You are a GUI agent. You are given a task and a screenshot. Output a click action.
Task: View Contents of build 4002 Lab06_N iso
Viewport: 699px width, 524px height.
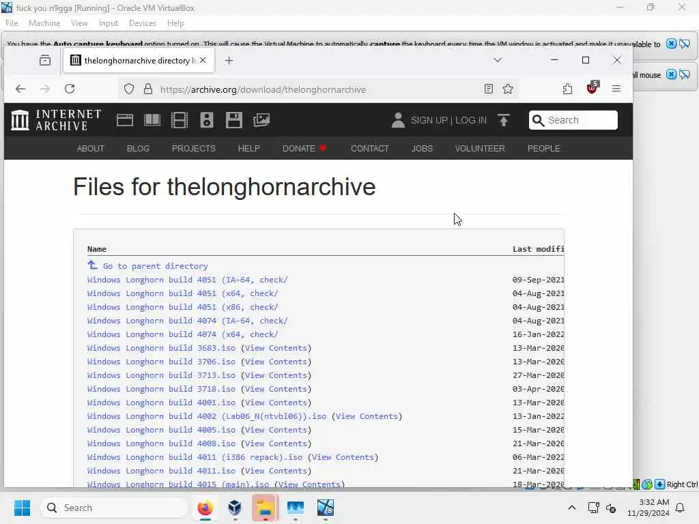[x=367, y=416]
